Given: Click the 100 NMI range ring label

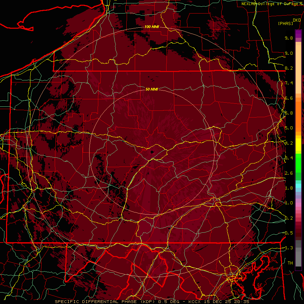Looking at the screenshot, I should pos(152,27).
